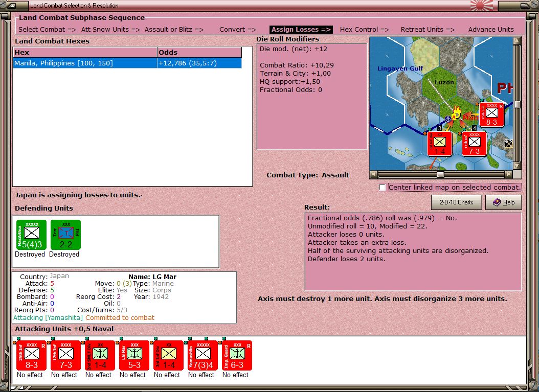This screenshot has width=539, height=392.
Task: Click the minimap vertical scrollbar thumb
Action: (x=517, y=104)
